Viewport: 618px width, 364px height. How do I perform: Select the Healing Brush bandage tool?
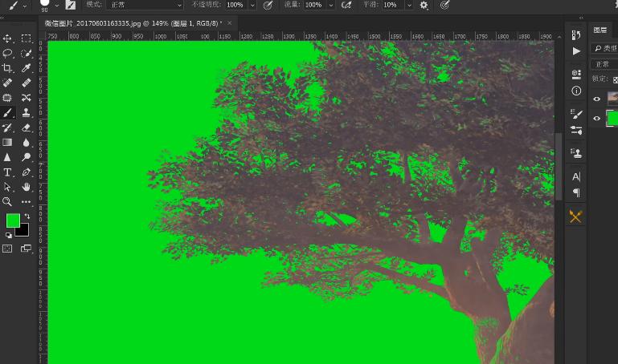pyautogui.click(x=26, y=83)
